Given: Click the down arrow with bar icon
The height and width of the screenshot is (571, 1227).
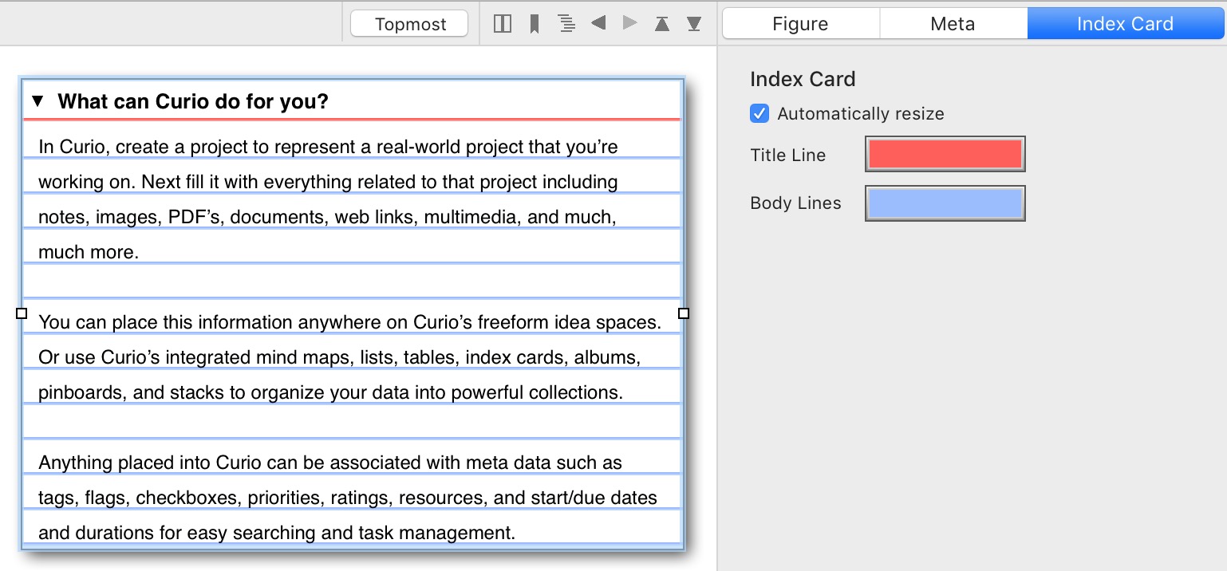Looking at the screenshot, I should pyautogui.click(x=694, y=24).
